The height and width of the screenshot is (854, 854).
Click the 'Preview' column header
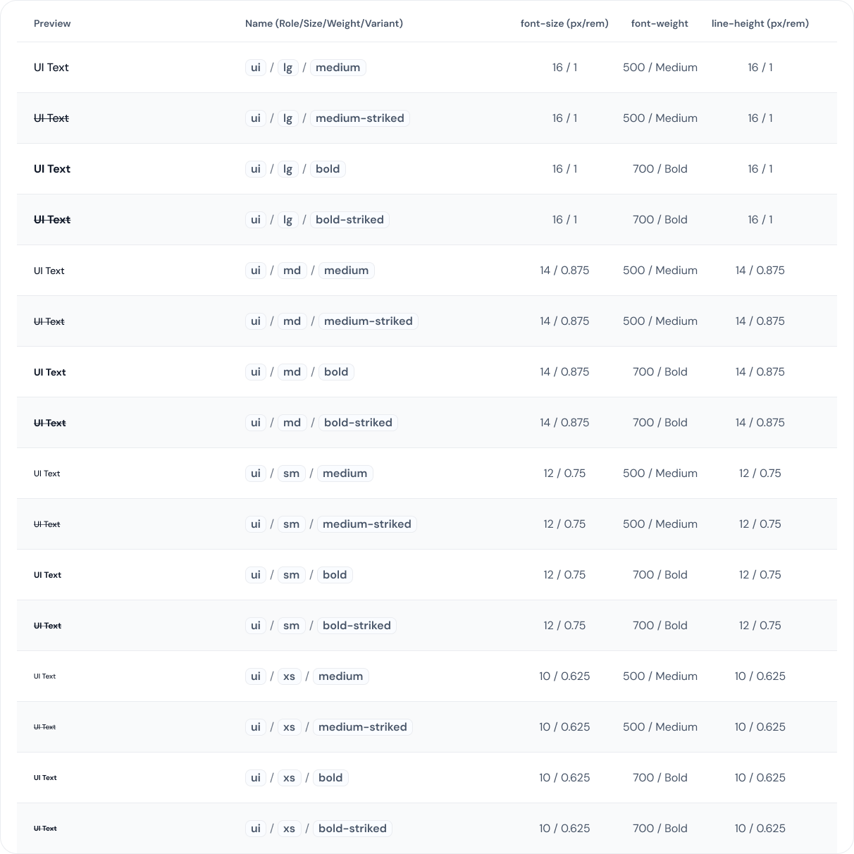pyautogui.click(x=52, y=23)
